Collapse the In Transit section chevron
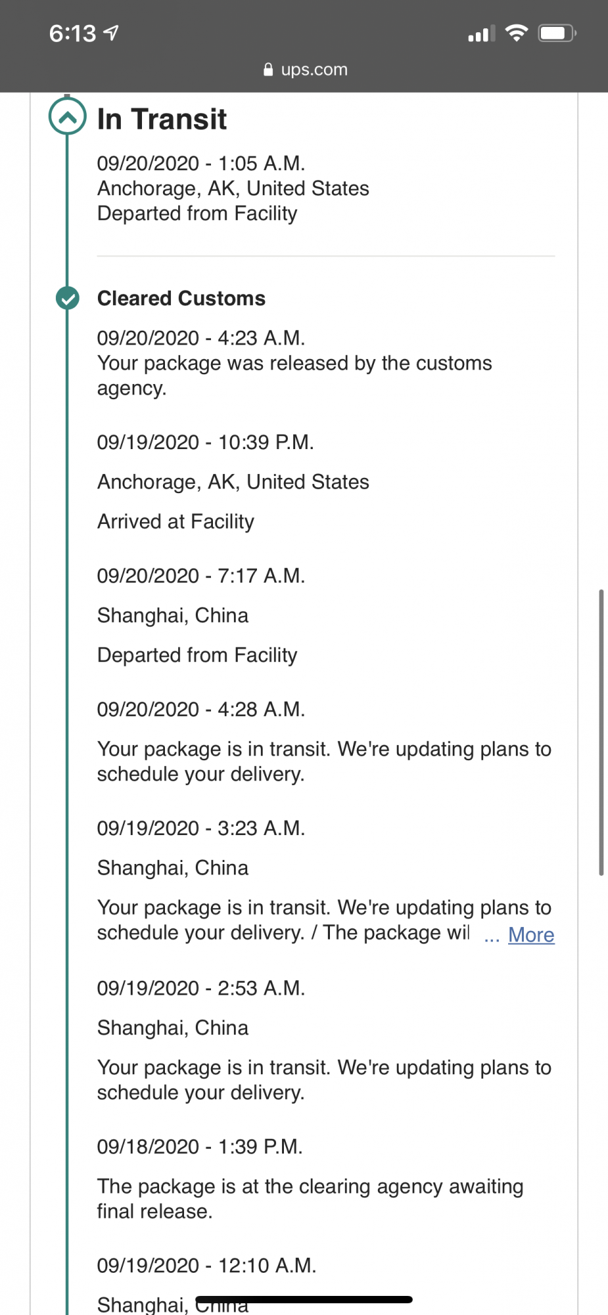The image size is (608, 1315). pyautogui.click(x=67, y=116)
